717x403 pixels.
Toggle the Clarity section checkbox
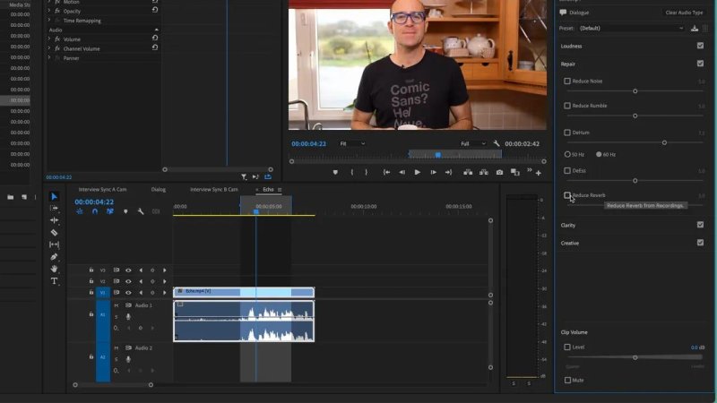click(x=700, y=225)
